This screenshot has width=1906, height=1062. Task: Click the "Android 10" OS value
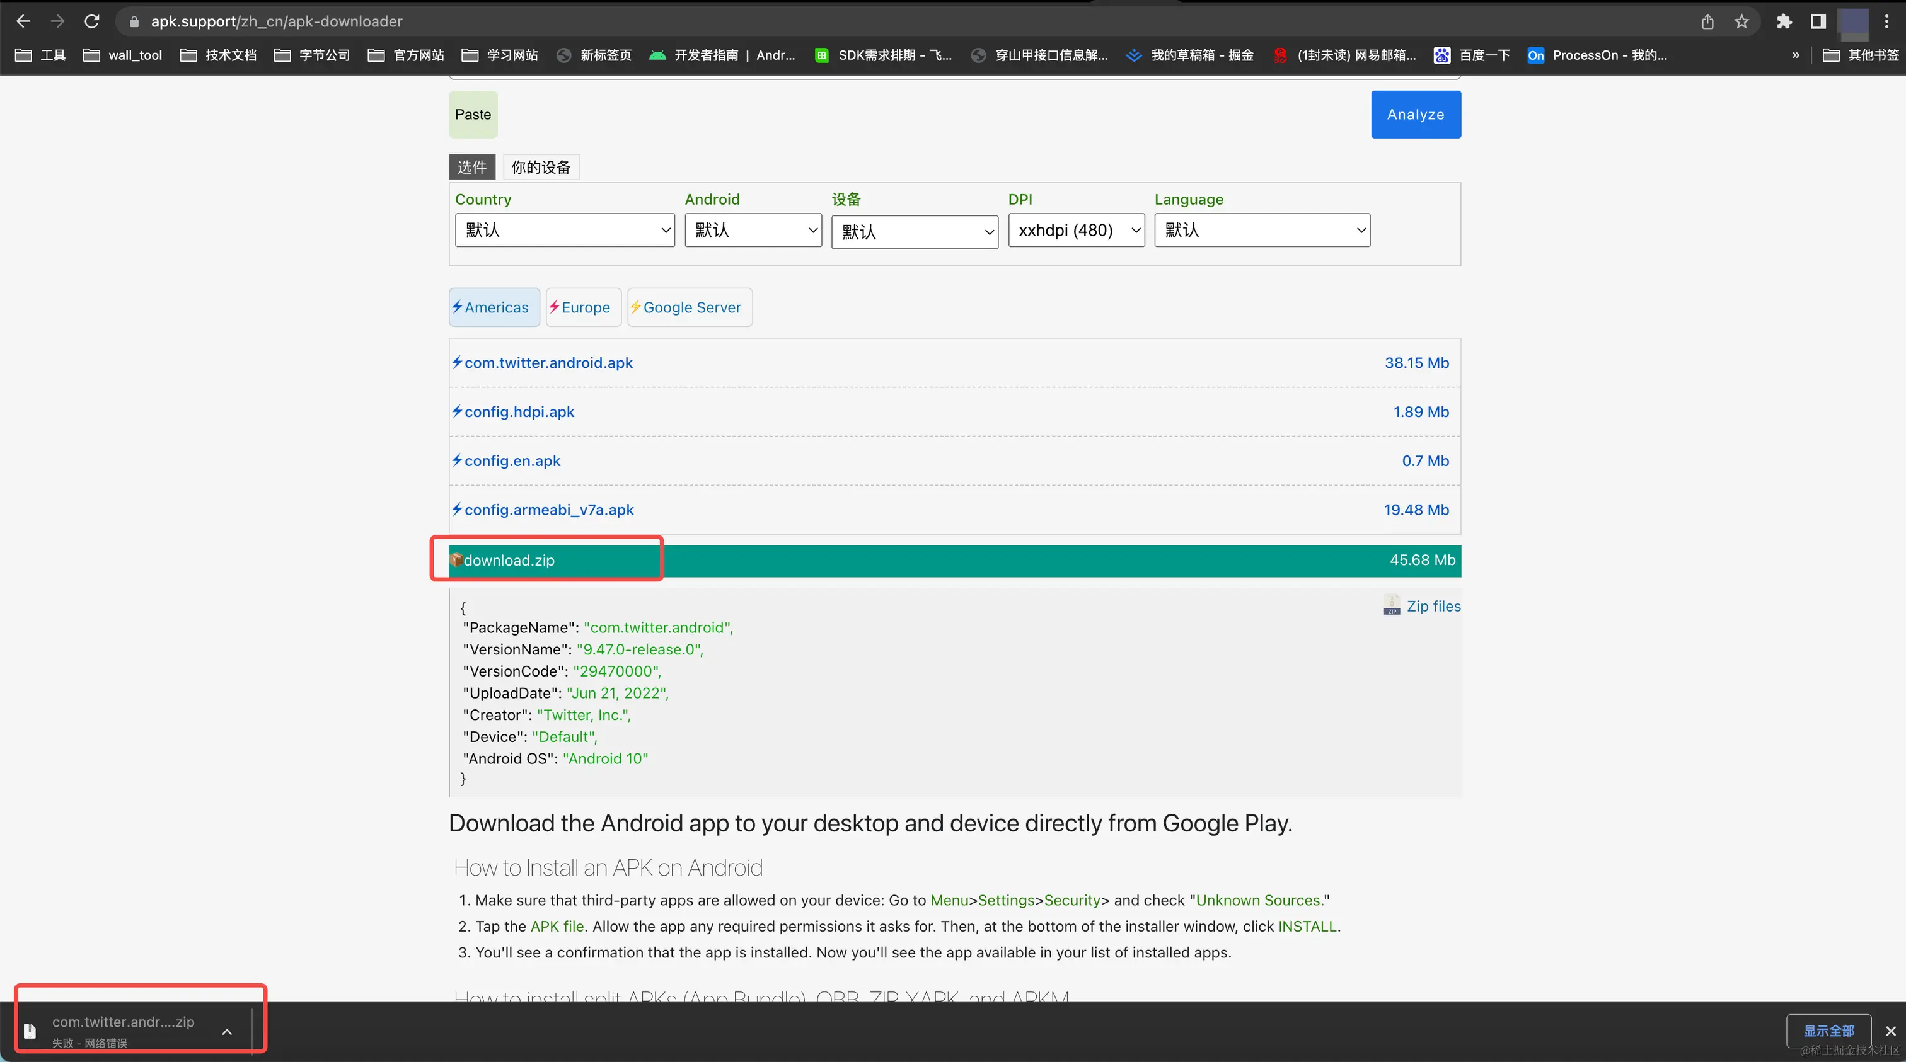605,758
